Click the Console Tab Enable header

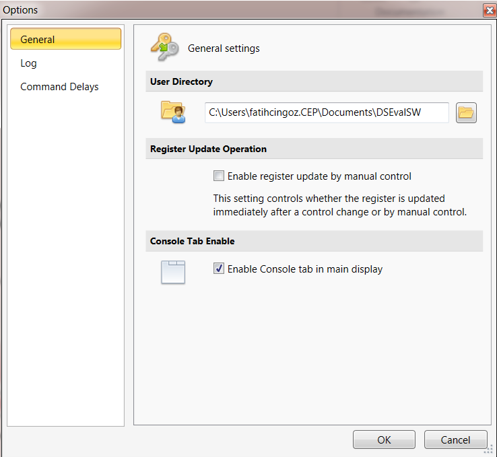pos(314,241)
